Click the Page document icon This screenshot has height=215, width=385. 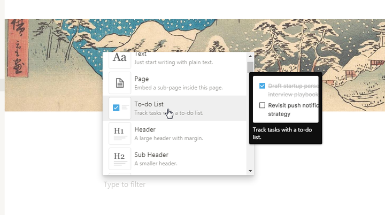coord(120,83)
